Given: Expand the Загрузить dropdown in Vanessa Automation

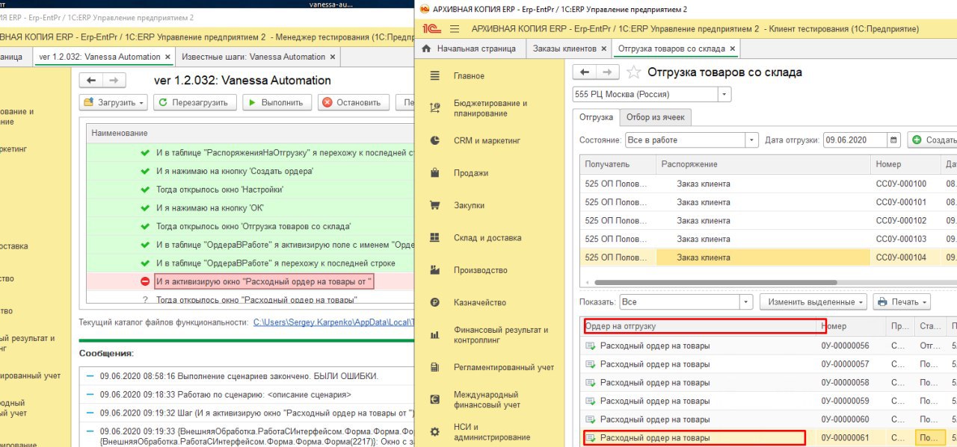Looking at the screenshot, I should (x=114, y=102).
